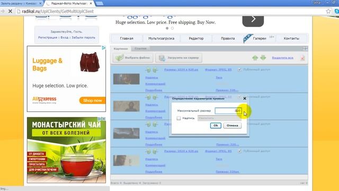Bookmark page with star icon in address bar
The width and height of the screenshot is (339, 191).
pos(328,11)
